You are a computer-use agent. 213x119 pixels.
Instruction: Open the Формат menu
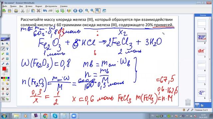(39, 6)
